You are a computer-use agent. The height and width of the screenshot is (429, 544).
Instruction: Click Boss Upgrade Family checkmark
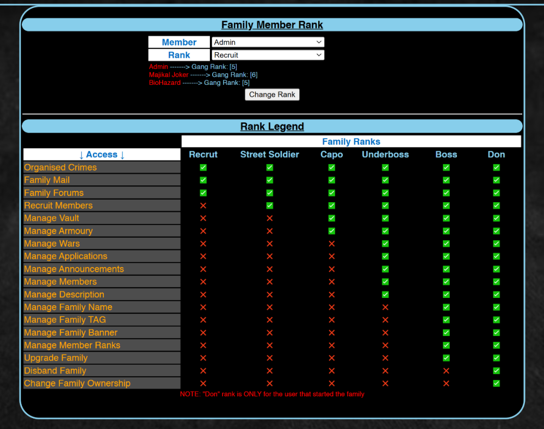pyautogui.click(x=446, y=358)
